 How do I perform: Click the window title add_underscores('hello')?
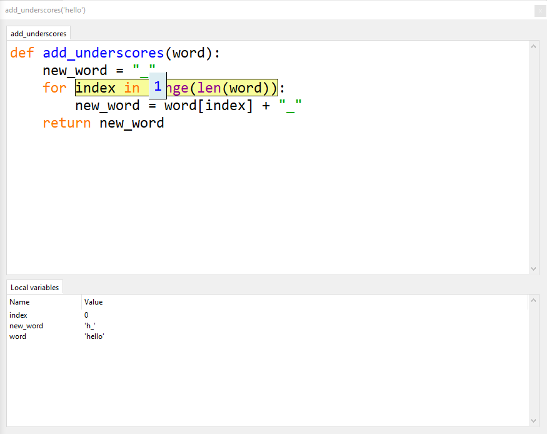(46, 10)
